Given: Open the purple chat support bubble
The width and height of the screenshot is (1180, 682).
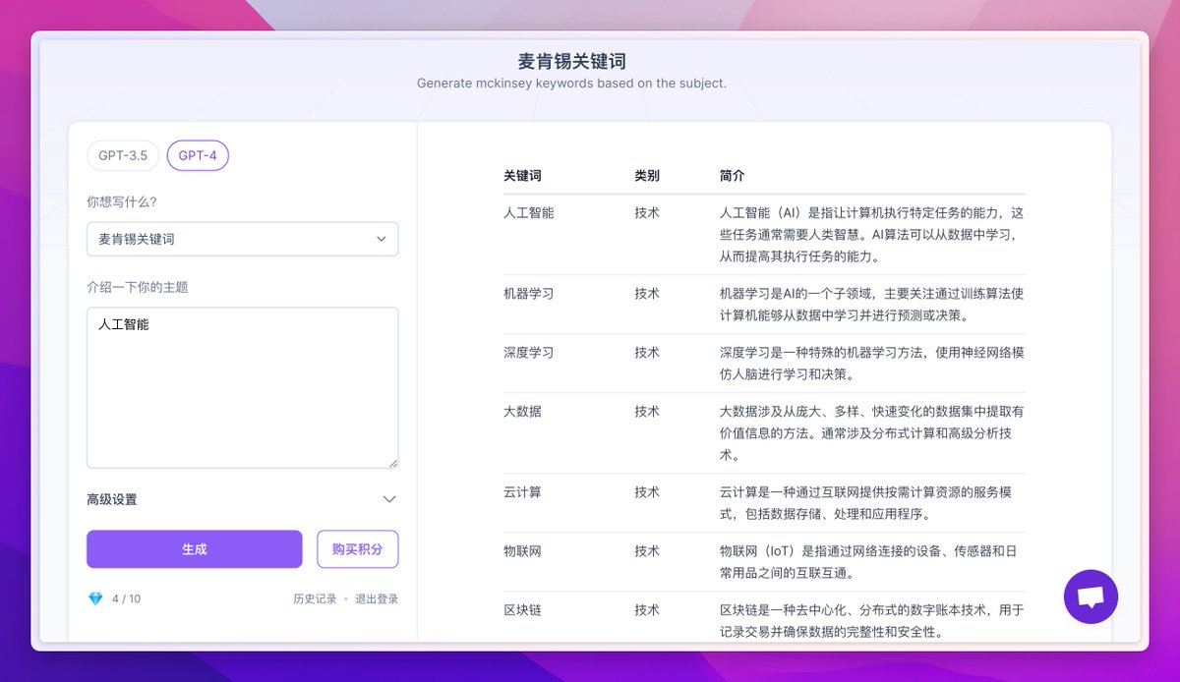Looking at the screenshot, I should (x=1091, y=597).
